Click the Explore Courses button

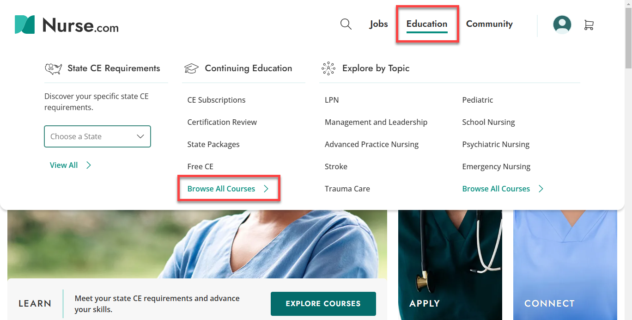pyautogui.click(x=323, y=303)
